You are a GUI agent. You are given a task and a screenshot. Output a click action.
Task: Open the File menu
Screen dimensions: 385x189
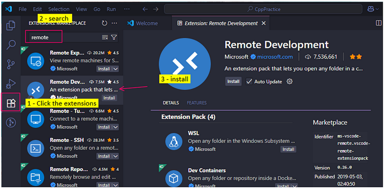pos(23,9)
